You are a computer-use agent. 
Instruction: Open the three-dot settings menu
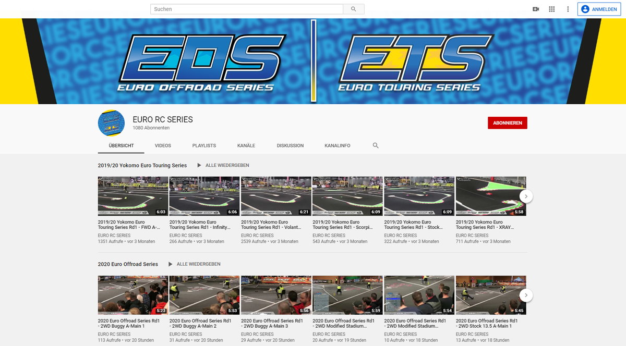coord(568,9)
